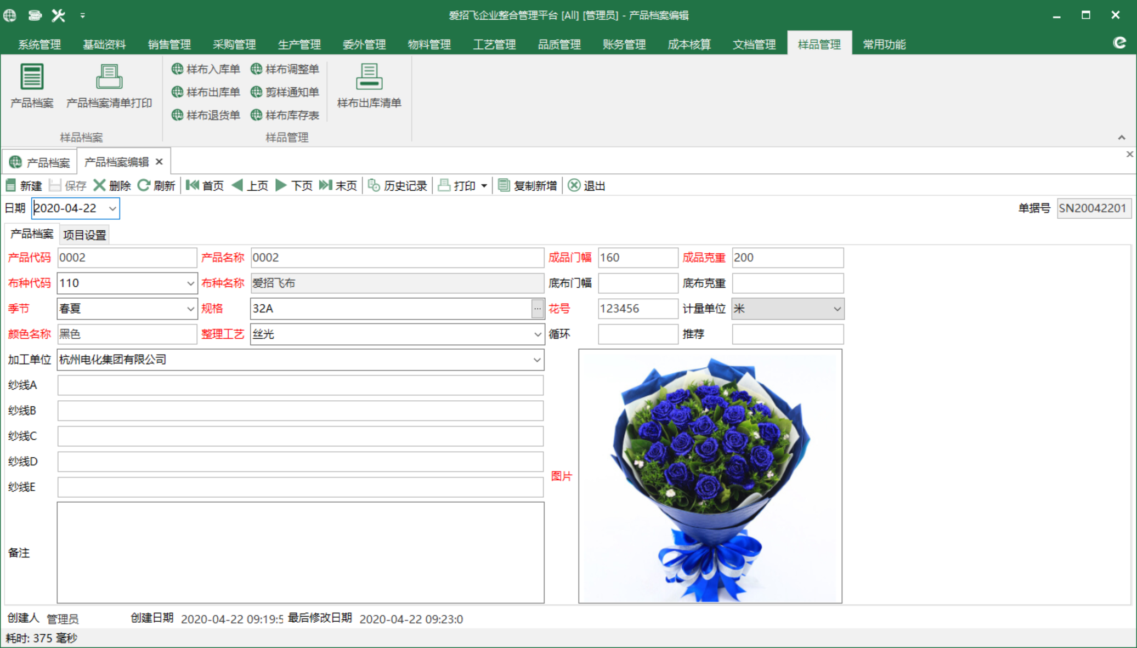Screen dimensions: 1137x648
Task: Collapse the ribbon with chevron
Action: [x=1122, y=137]
